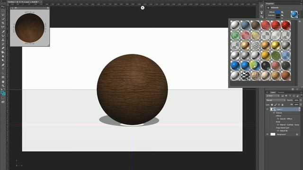Select the Background layer thumbnail
The width and height of the screenshot is (303, 170).
pos(273,134)
